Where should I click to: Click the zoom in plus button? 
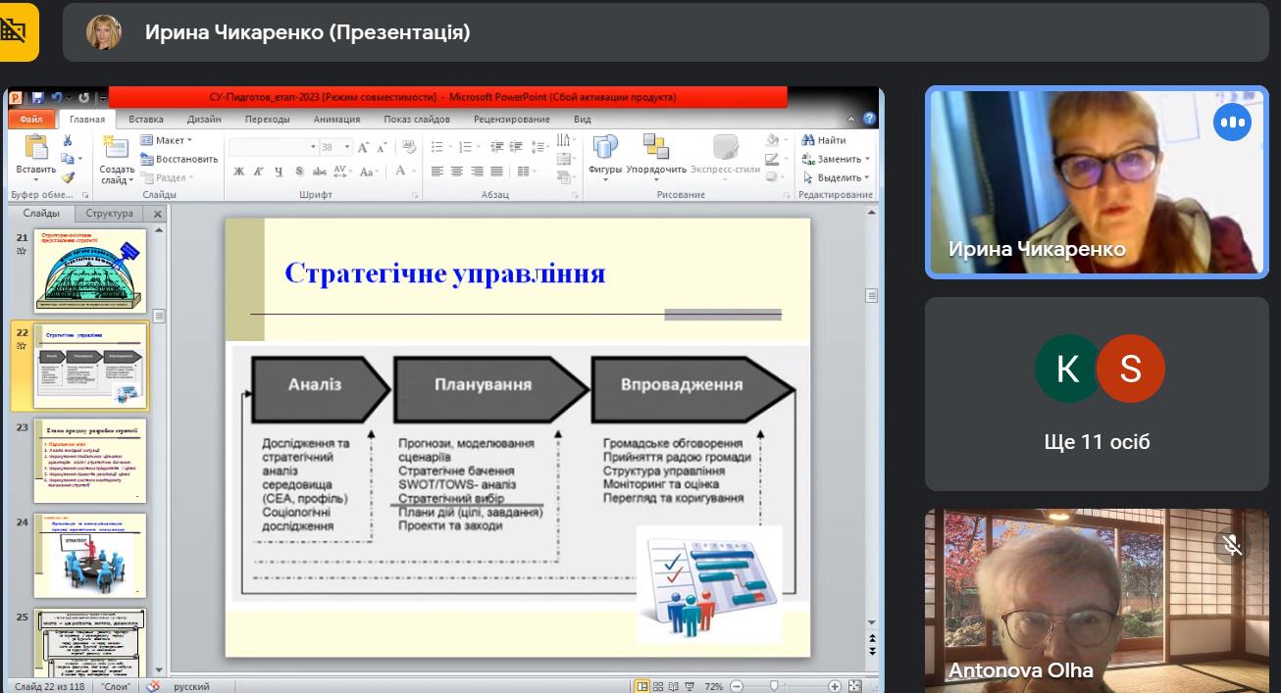835,686
